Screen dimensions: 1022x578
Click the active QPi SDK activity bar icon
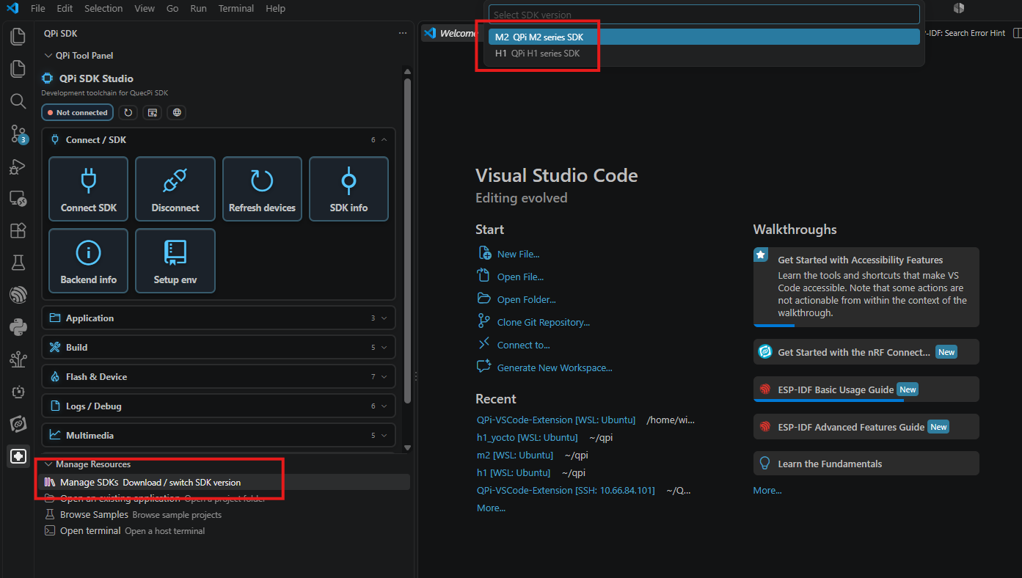[18, 456]
